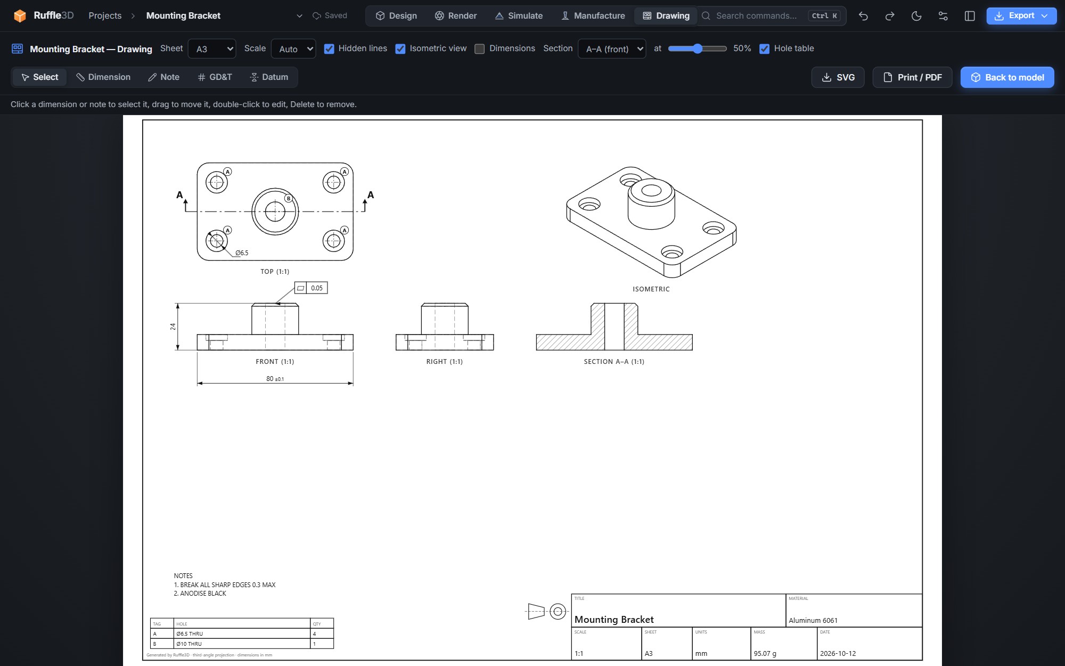The width and height of the screenshot is (1065, 666).
Task: Click the 'Aluminum 6061' material field
Action: coord(813,621)
